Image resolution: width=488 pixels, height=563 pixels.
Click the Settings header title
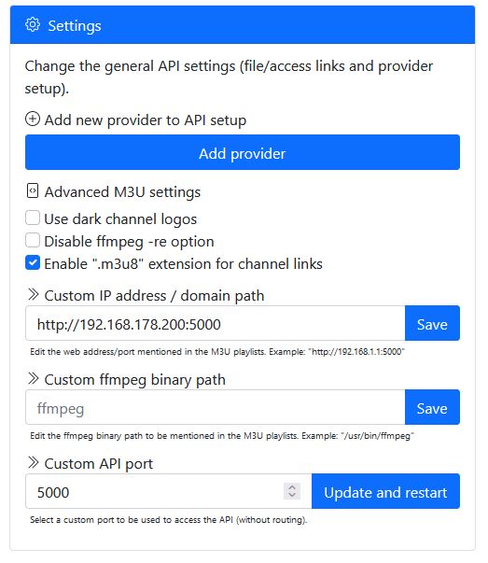coord(75,26)
